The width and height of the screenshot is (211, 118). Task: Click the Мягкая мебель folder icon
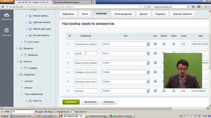30,16
